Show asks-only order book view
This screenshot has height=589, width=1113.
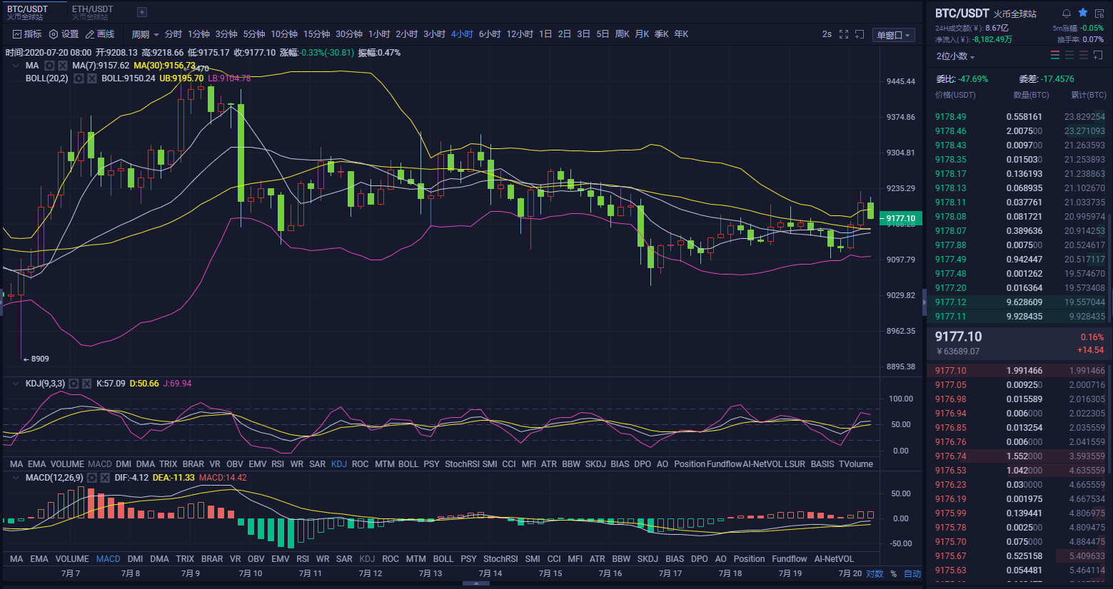click(x=1084, y=56)
